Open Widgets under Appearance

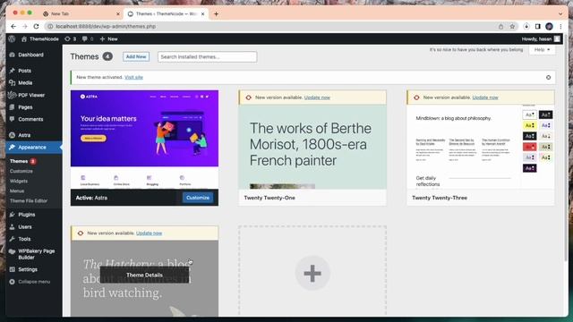19,181
